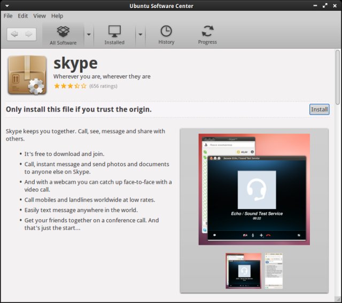Expand the All Software dropdown arrow
342x303 pixels.
pos(89,34)
